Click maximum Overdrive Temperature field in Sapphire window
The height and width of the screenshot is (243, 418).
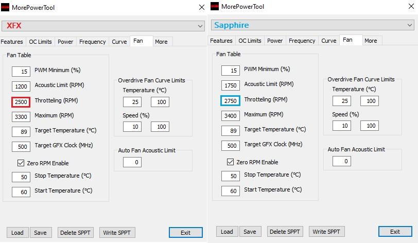click(x=370, y=101)
